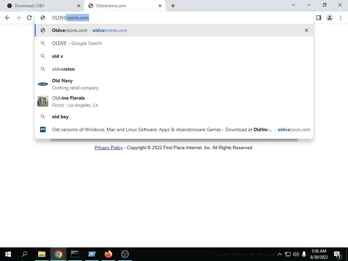Select the Oldvine Florals suggestion
348x261 pixels.
(x=174, y=101)
